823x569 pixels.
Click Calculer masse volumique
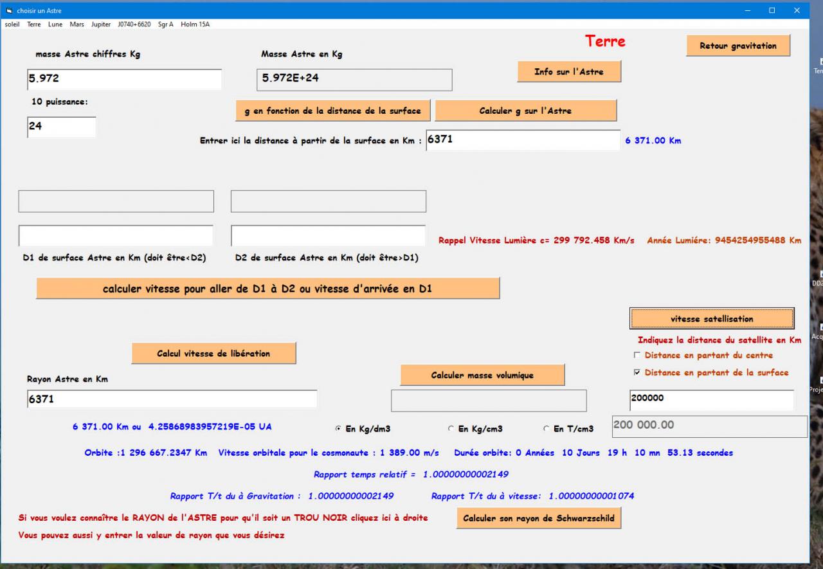tap(482, 375)
